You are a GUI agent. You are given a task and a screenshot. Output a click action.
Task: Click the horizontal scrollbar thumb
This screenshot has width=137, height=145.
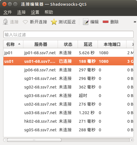coord(34,140)
